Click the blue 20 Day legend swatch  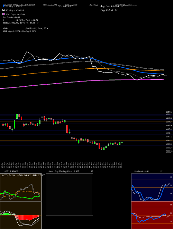coord(3,6)
